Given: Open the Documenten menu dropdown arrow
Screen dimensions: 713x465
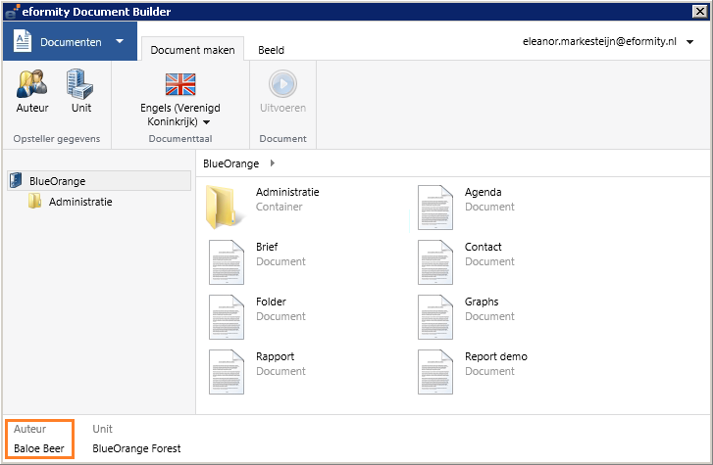Looking at the screenshot, I should [x=120, y=41].
